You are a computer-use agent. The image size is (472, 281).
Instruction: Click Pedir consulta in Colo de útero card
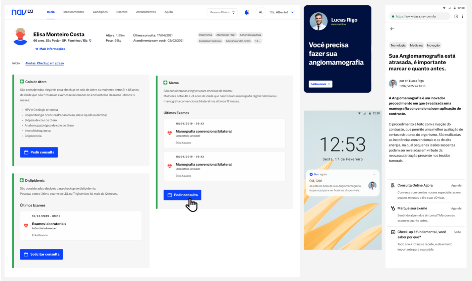point(39,152)
